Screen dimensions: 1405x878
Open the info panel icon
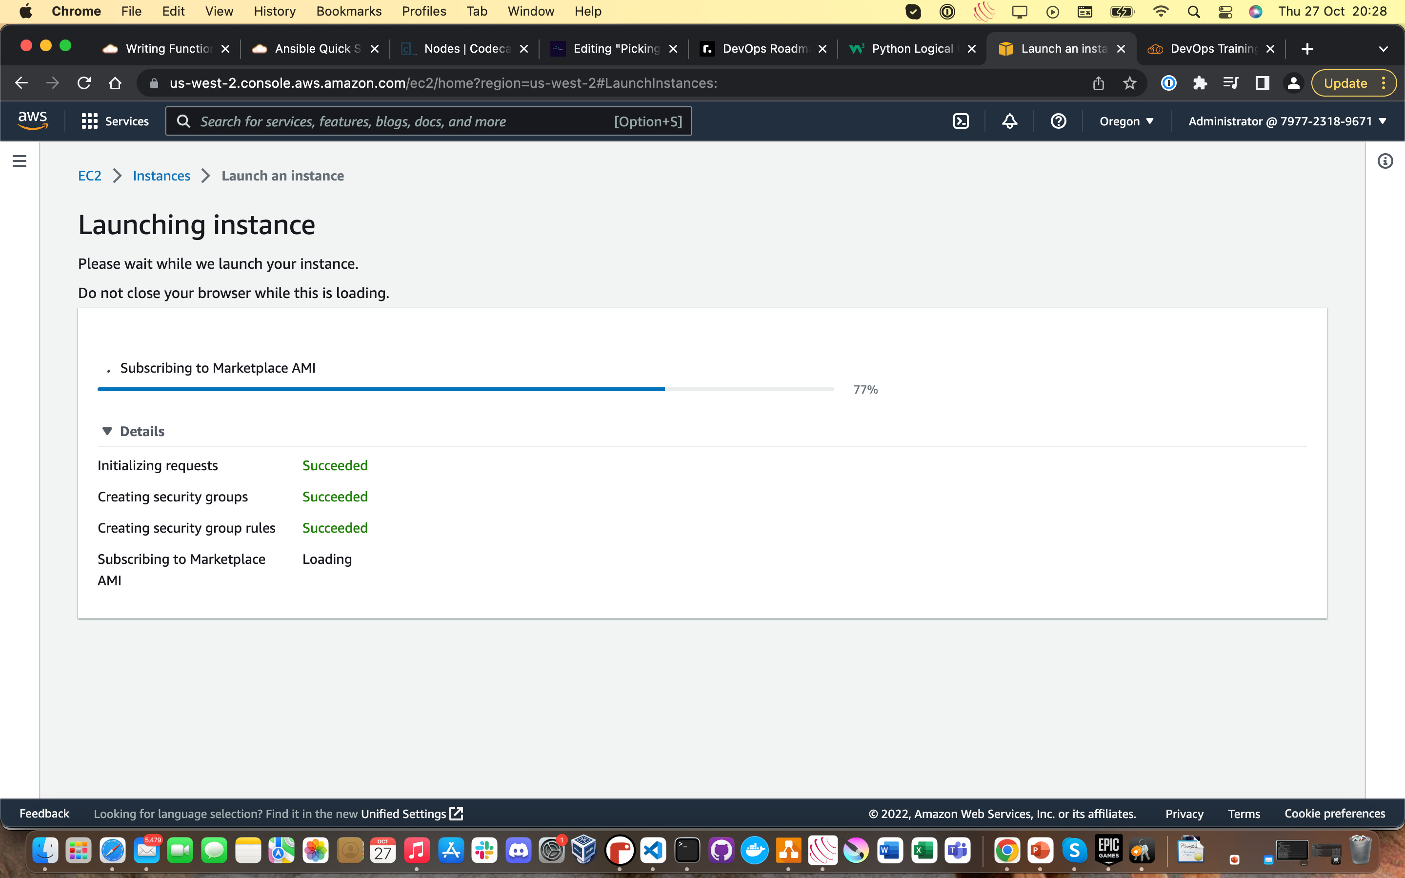(1385, 161)
